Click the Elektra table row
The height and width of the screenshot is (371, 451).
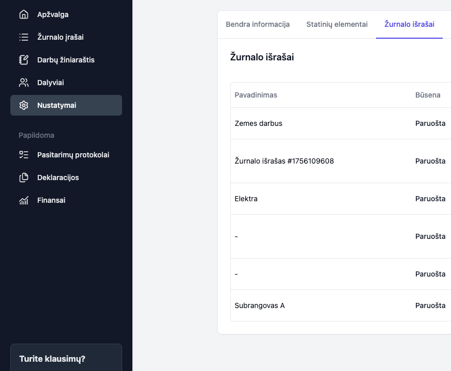[246, 199]
